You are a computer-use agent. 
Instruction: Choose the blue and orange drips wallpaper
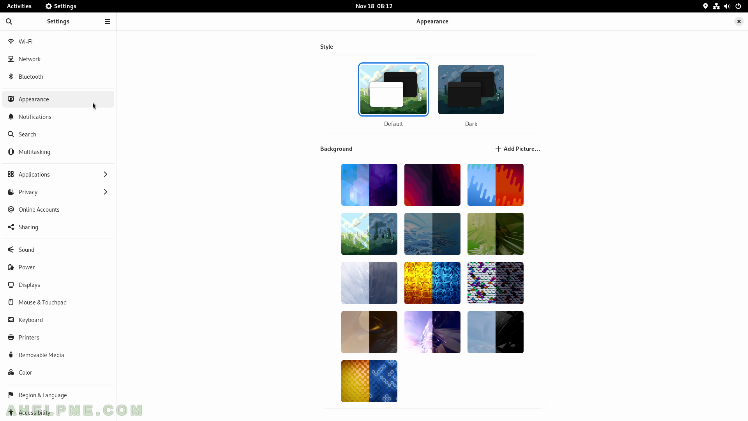pyautogui.click(x=496, y=185)
